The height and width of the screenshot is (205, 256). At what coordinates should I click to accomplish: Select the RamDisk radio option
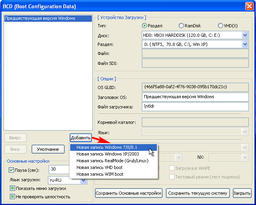click(x=181, y=26)
